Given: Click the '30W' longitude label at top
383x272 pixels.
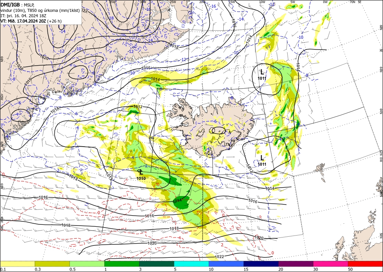Looking at the screenshot, I should tap(143, 2).
